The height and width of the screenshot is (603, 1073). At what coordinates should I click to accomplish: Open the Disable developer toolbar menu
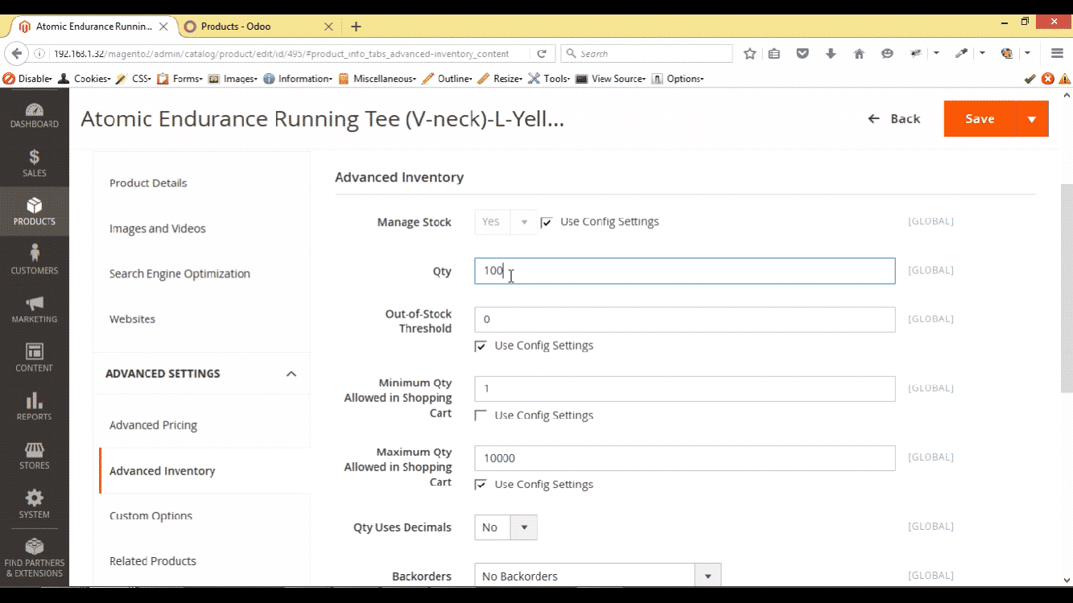coord(27,79)
